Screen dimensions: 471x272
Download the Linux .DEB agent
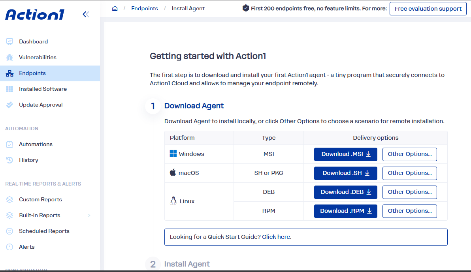point(346,192)
